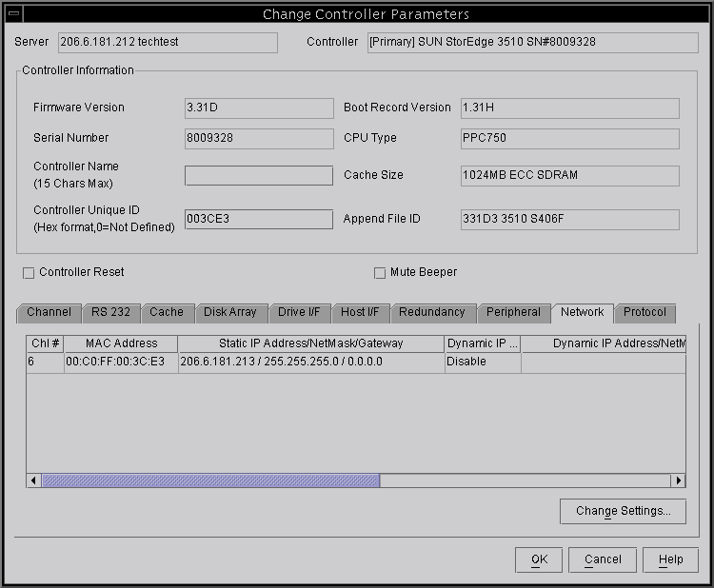714x588 pixels.
Task: Click the Controller Name input field
Action: (x=259, y=175)
